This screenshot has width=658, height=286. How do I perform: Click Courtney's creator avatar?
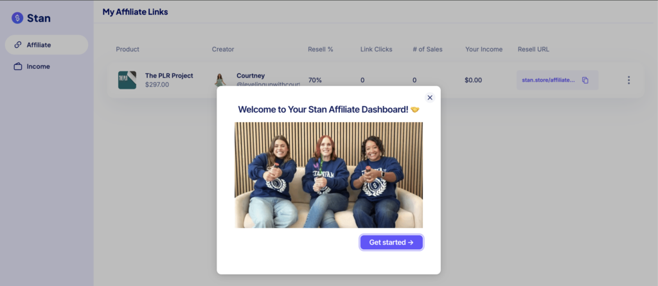pos(220,78)
